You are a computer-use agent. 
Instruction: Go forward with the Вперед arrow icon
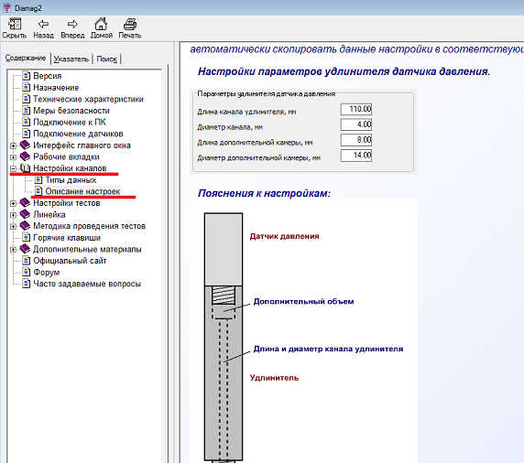pyautogui.click(x=72, y=25)
